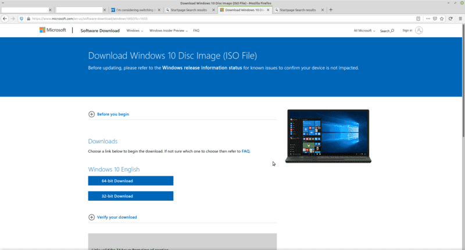Expand the Verify your download section
The height and width of the screenshot is (250, 465).
click(x=113, y=217)
